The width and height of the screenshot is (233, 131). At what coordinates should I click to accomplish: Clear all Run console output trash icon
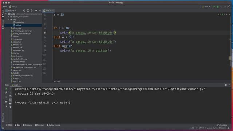pos(10,107)
